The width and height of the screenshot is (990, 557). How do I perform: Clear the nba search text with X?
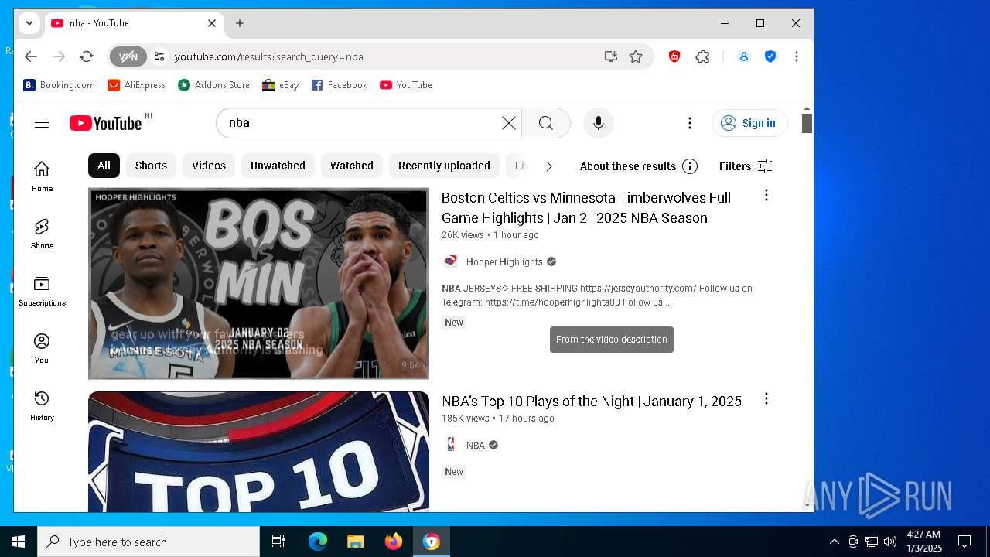point(508,123)
